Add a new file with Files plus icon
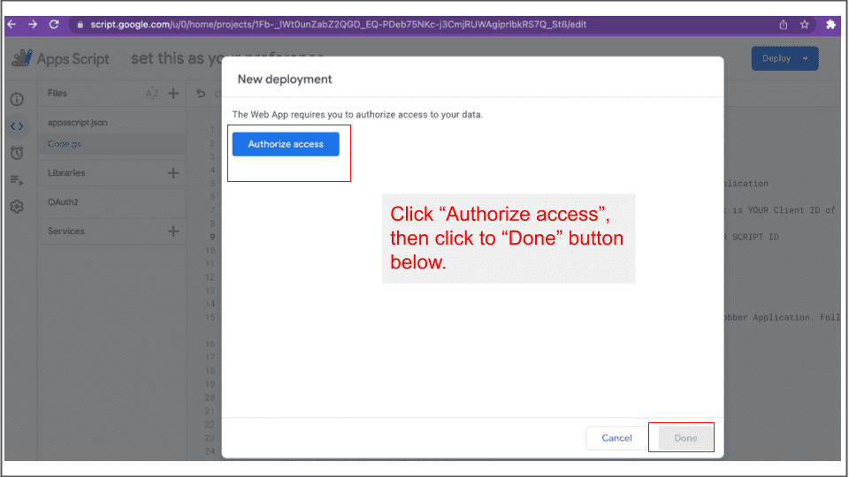Screen dimensions: 849x477 (173, 94)
